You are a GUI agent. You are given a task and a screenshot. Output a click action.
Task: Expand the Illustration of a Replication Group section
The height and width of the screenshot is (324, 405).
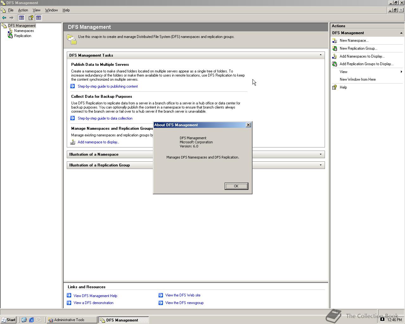click(321, 165)
